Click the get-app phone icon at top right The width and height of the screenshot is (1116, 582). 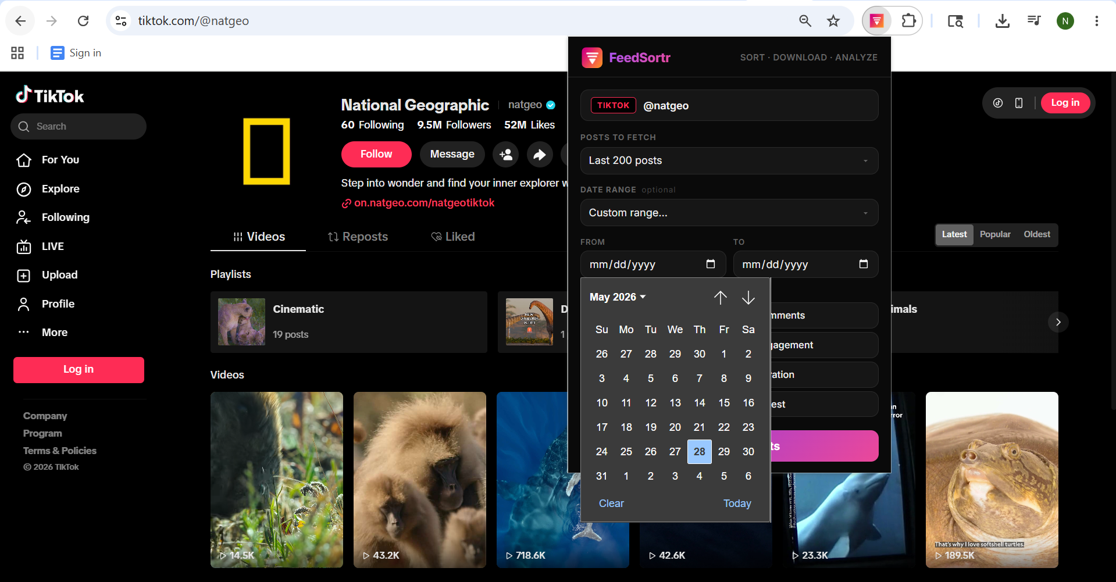tap(1019, 103)
